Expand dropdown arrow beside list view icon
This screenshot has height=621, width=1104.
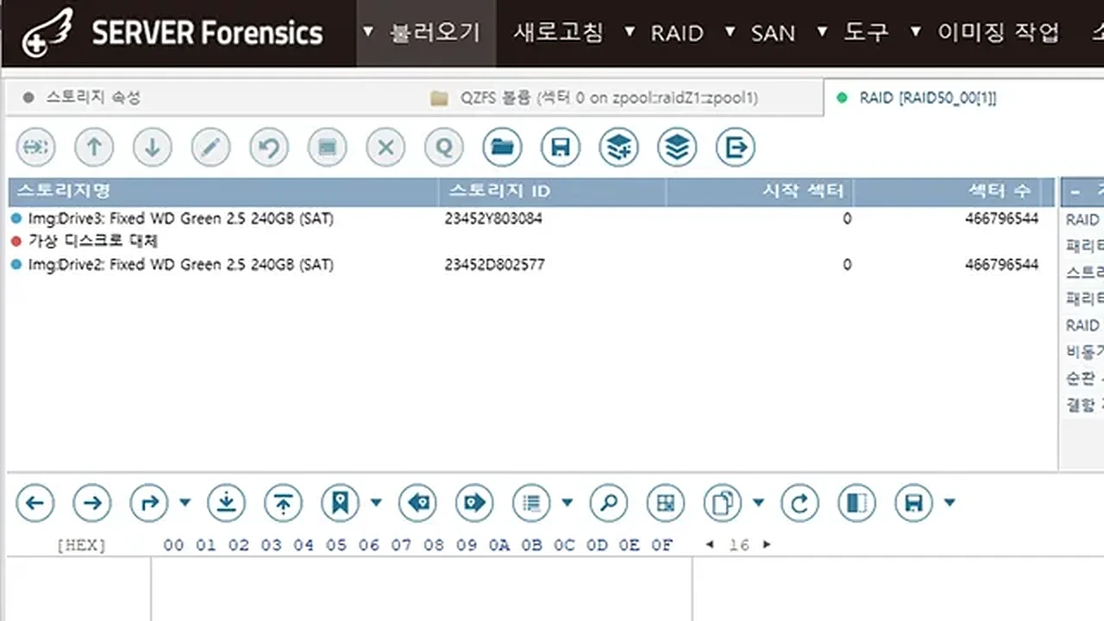567,503
